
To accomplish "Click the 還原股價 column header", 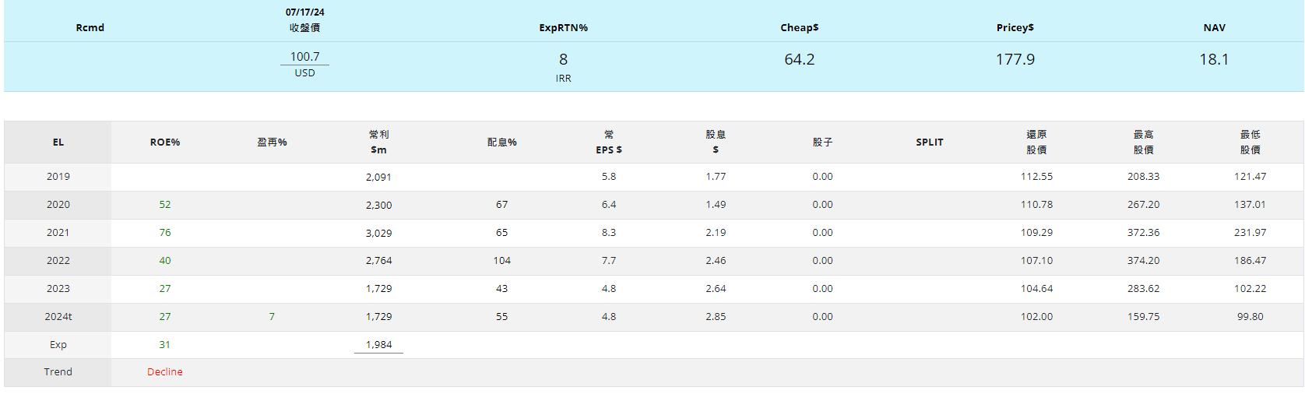I will click(1036, 142).
